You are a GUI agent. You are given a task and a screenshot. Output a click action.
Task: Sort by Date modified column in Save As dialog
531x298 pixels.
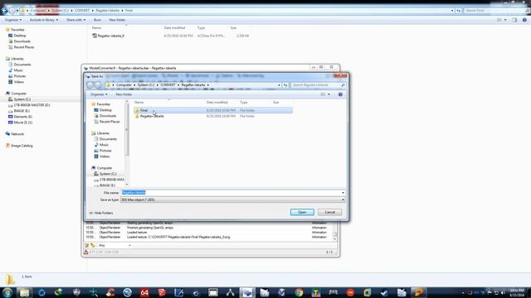(x=217, y=103)
